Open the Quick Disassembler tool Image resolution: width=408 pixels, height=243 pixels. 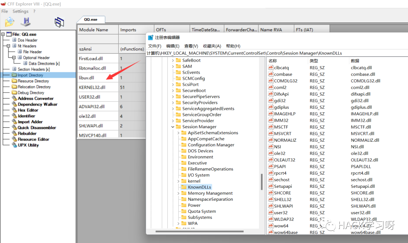tap(37, 128)
